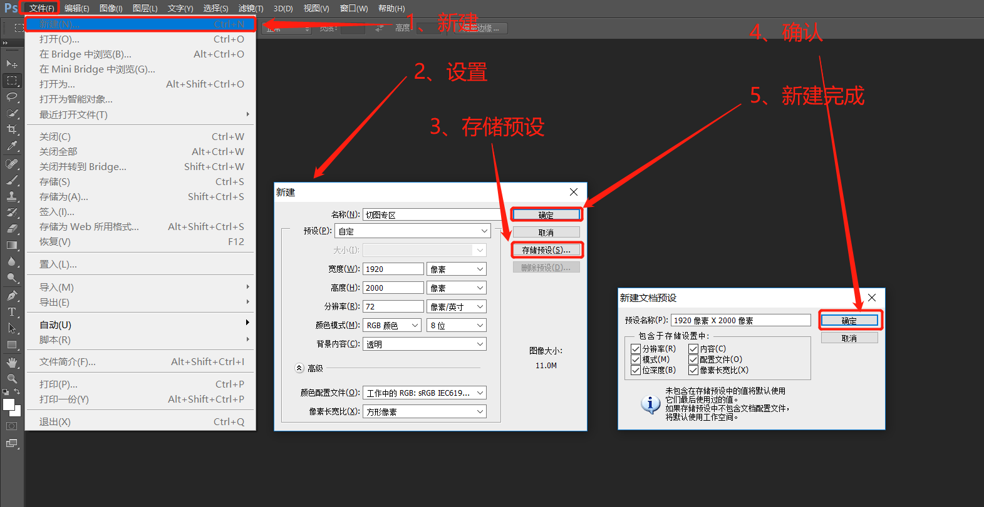Image resolution: width=984 pixels, height=507 pixels.
Task: Uncheck 像素长宽比(X) checkbox in preset dialog
Action: click(693, 370)
